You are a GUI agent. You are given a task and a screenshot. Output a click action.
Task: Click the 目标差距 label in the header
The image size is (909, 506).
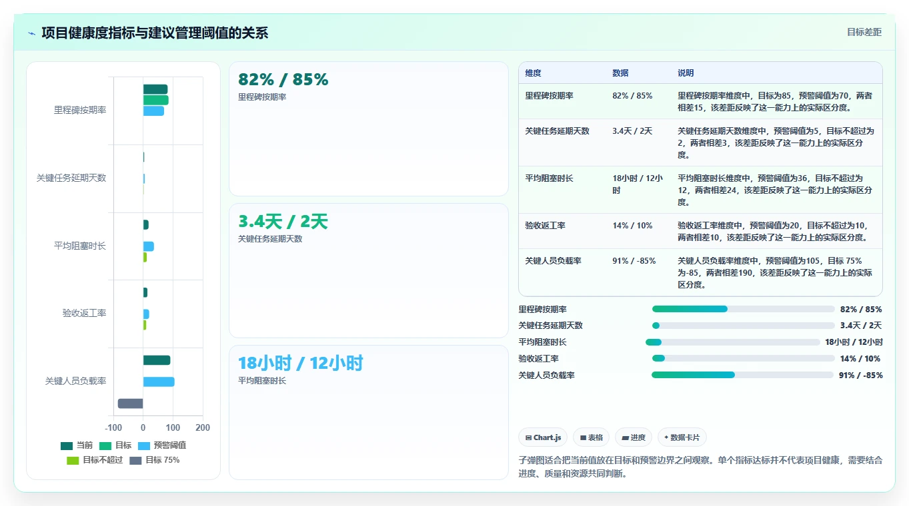(x=864, y=32)
